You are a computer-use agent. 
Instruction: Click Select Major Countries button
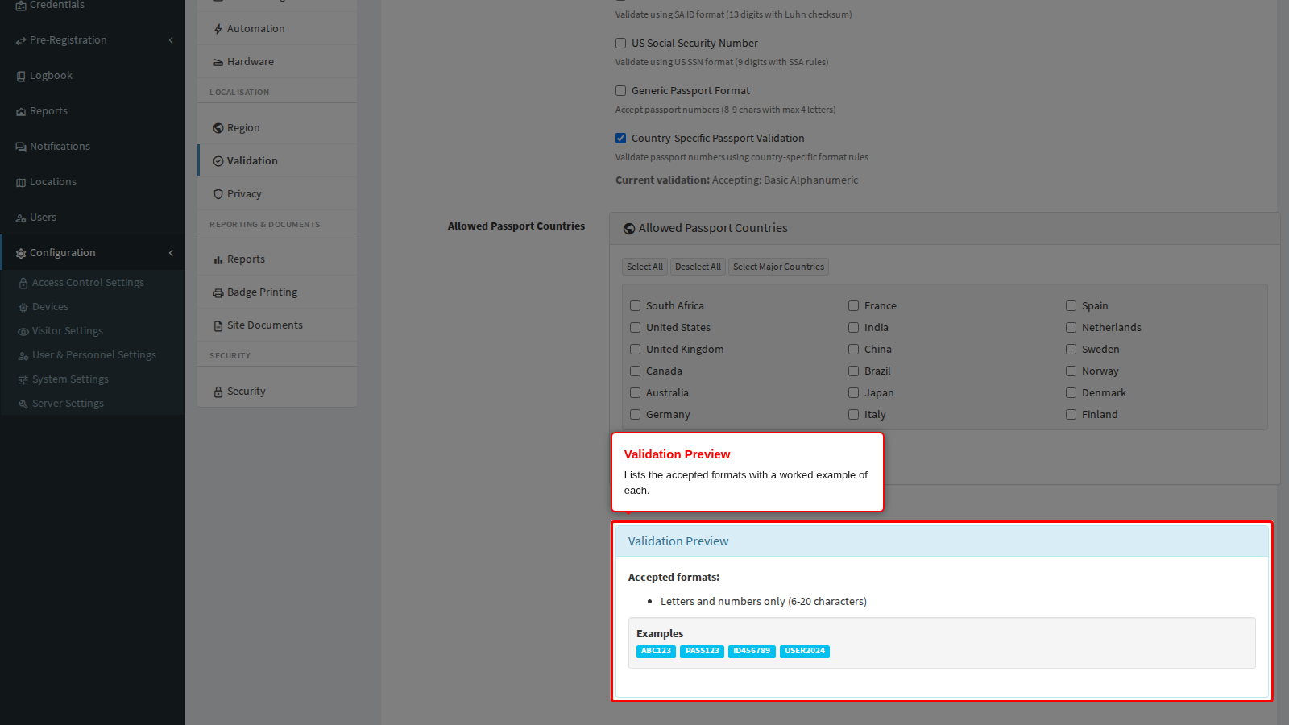pyautogui.click(x=778, y=267)
